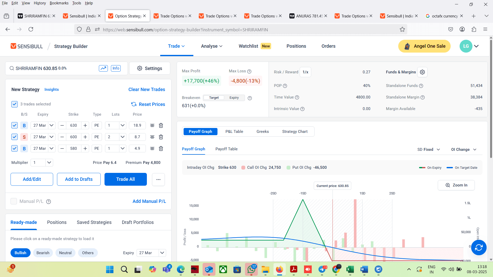Screen dimensions: 493x277
Task: Click the Settings gear button
Action: pyautogui.click(x=150, y=68)
